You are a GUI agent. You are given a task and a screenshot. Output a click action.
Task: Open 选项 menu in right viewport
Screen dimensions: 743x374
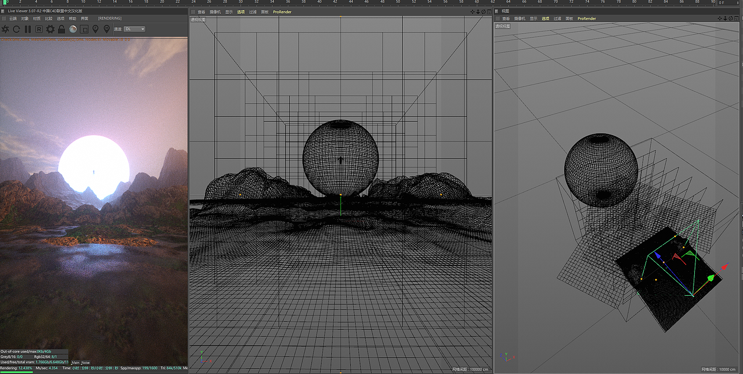click(x=546, y=19)
